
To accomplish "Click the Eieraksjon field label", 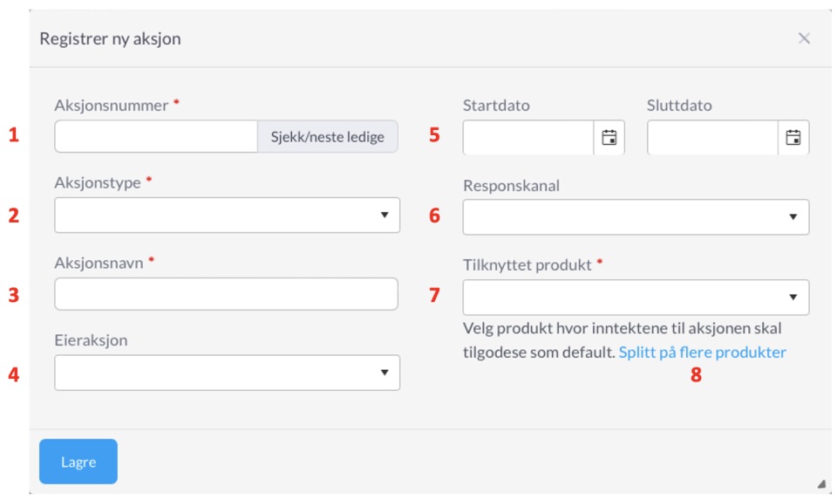I will pos(91,340).
